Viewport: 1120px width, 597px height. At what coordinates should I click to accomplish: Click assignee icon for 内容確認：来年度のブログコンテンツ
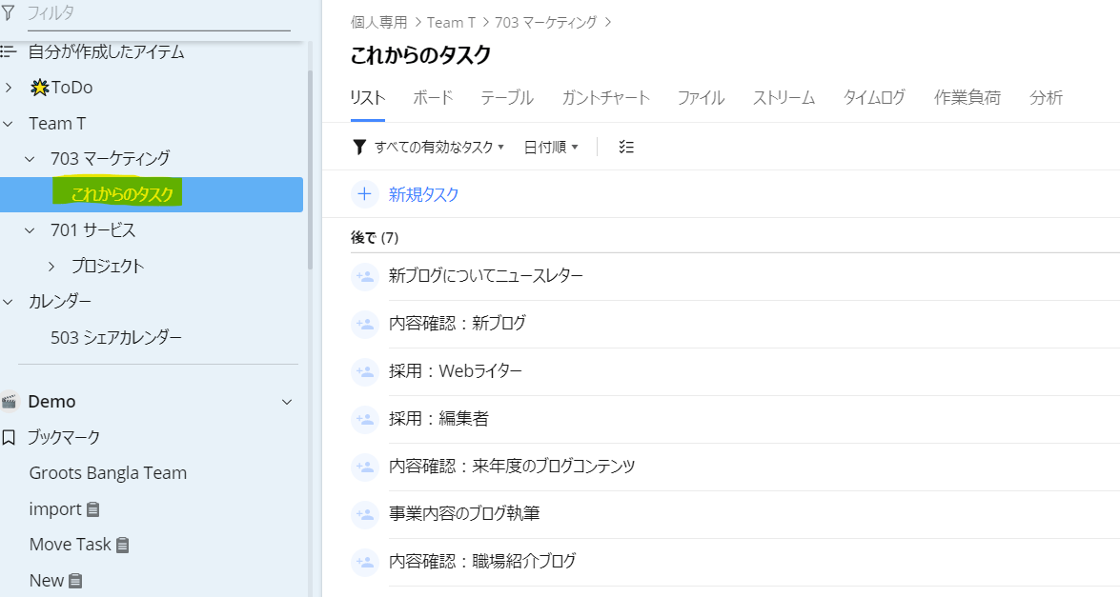click(365, 467)
